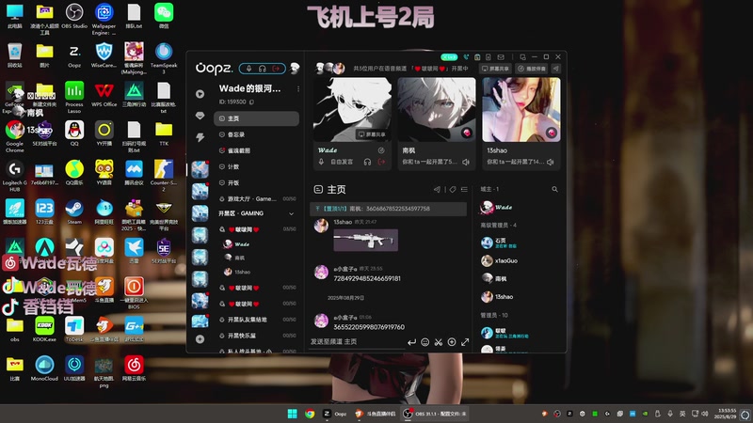Click the tag icon in 主页 header

(453, 190)
